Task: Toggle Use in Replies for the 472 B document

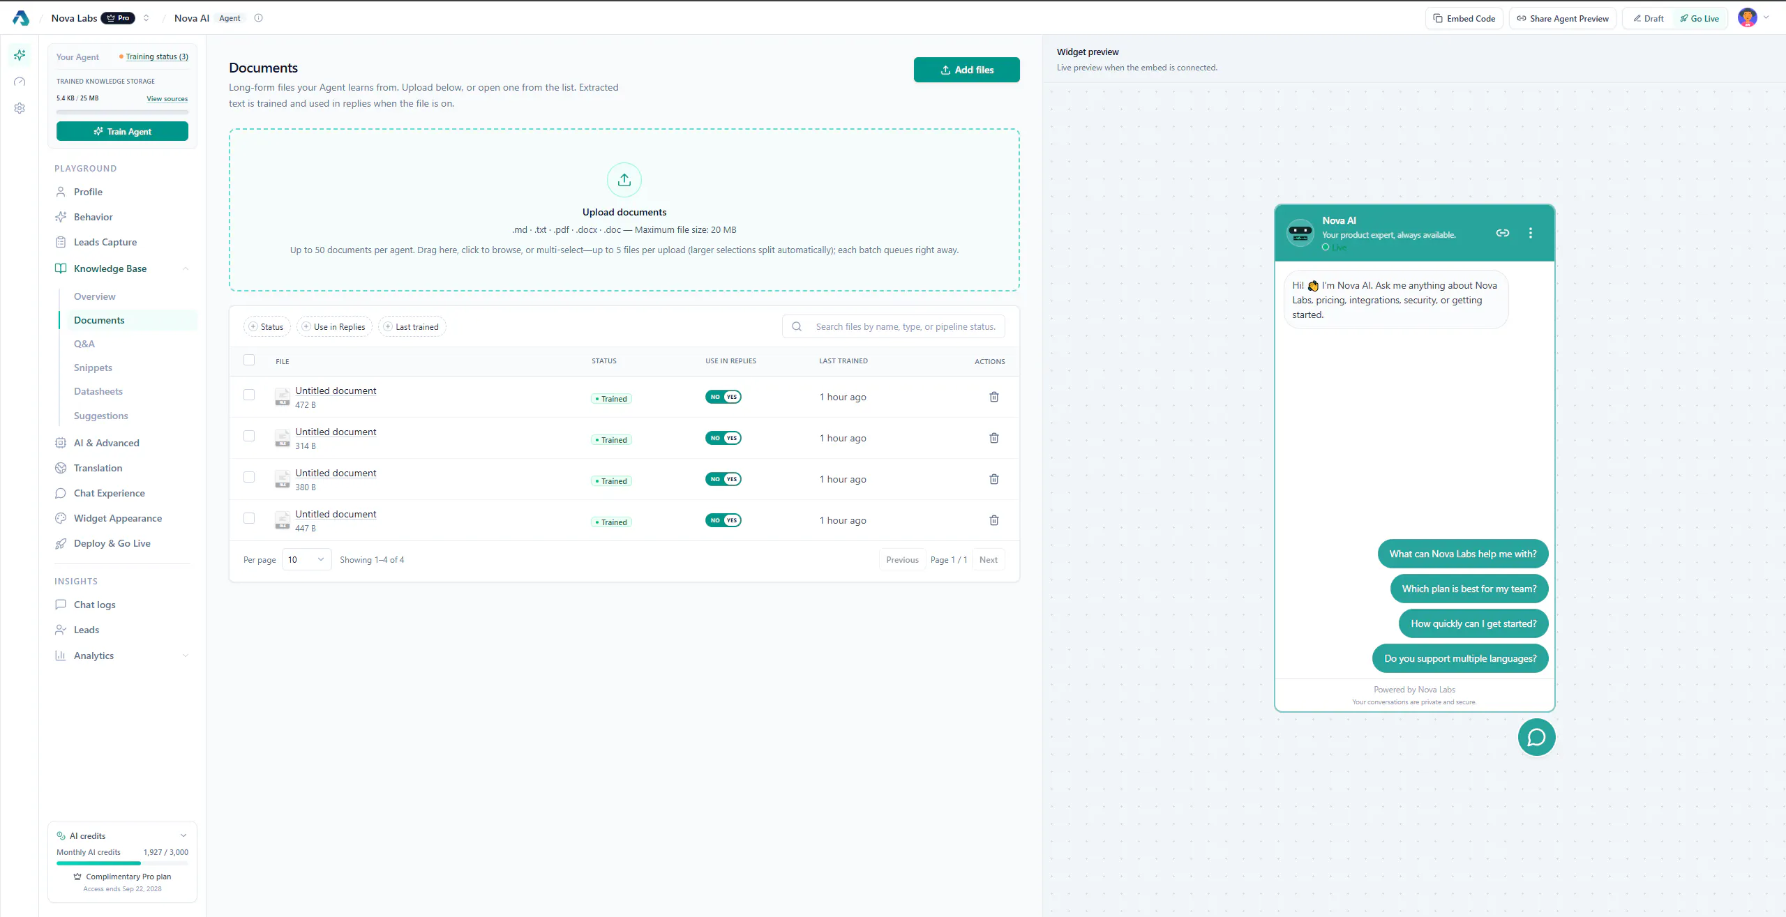Action: [x=723, y=397]
